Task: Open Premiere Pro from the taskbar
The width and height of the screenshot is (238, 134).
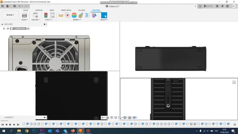Action: point(42,131)
